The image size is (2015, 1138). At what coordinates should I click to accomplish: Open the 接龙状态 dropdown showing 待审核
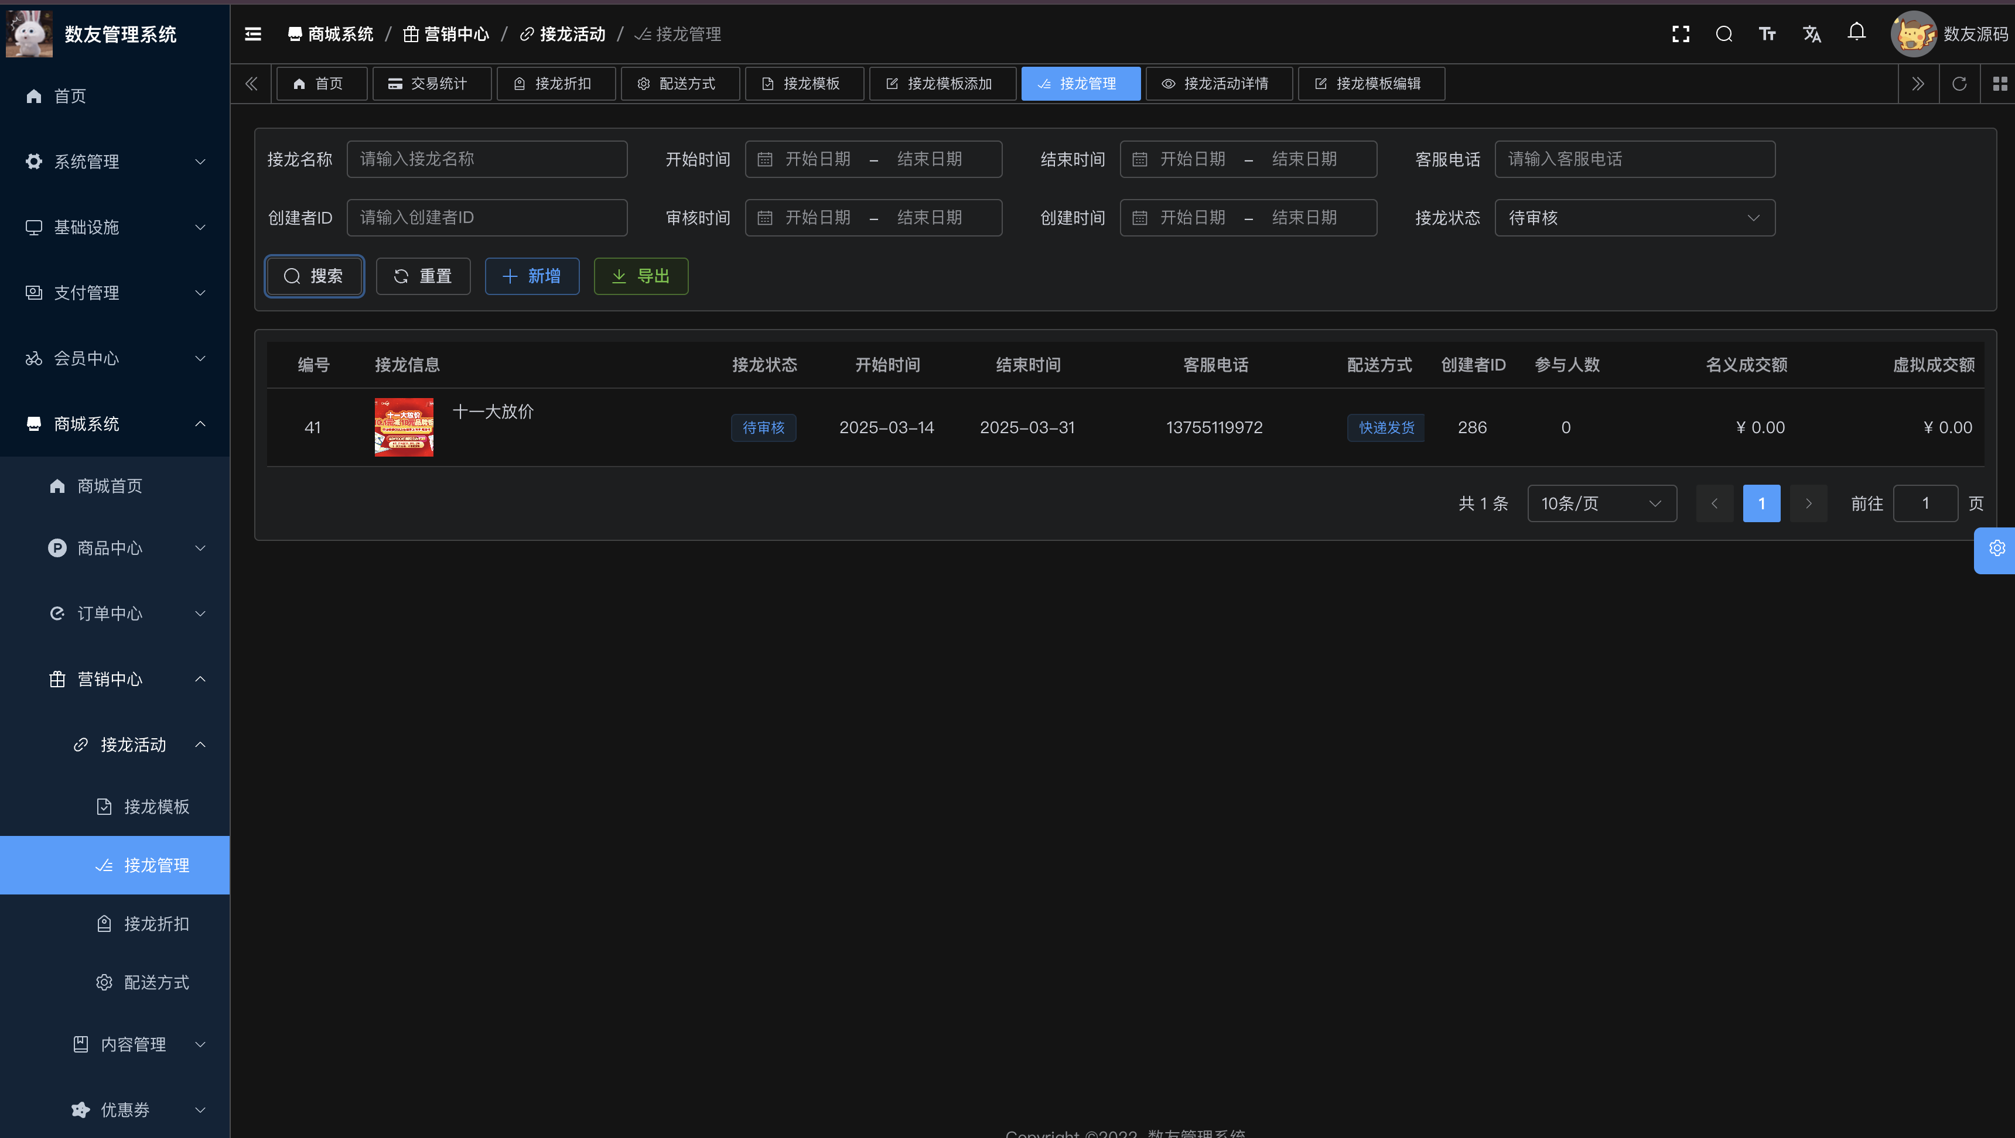click(1634, 218)
